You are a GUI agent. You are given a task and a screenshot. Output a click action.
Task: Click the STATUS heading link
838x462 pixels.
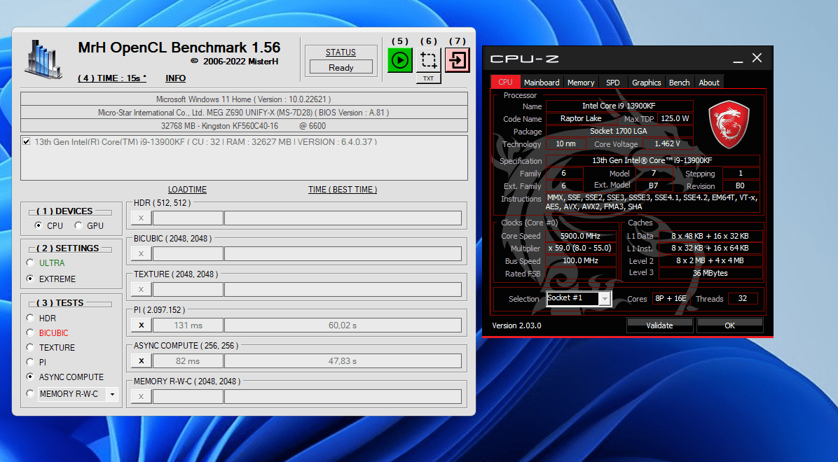click(341, 52)
